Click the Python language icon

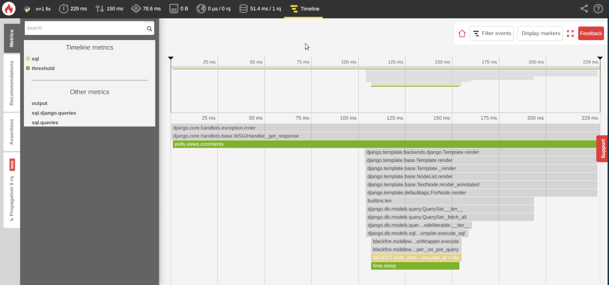[27, 9]
